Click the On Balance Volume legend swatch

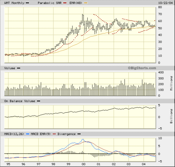click(38, 101)
